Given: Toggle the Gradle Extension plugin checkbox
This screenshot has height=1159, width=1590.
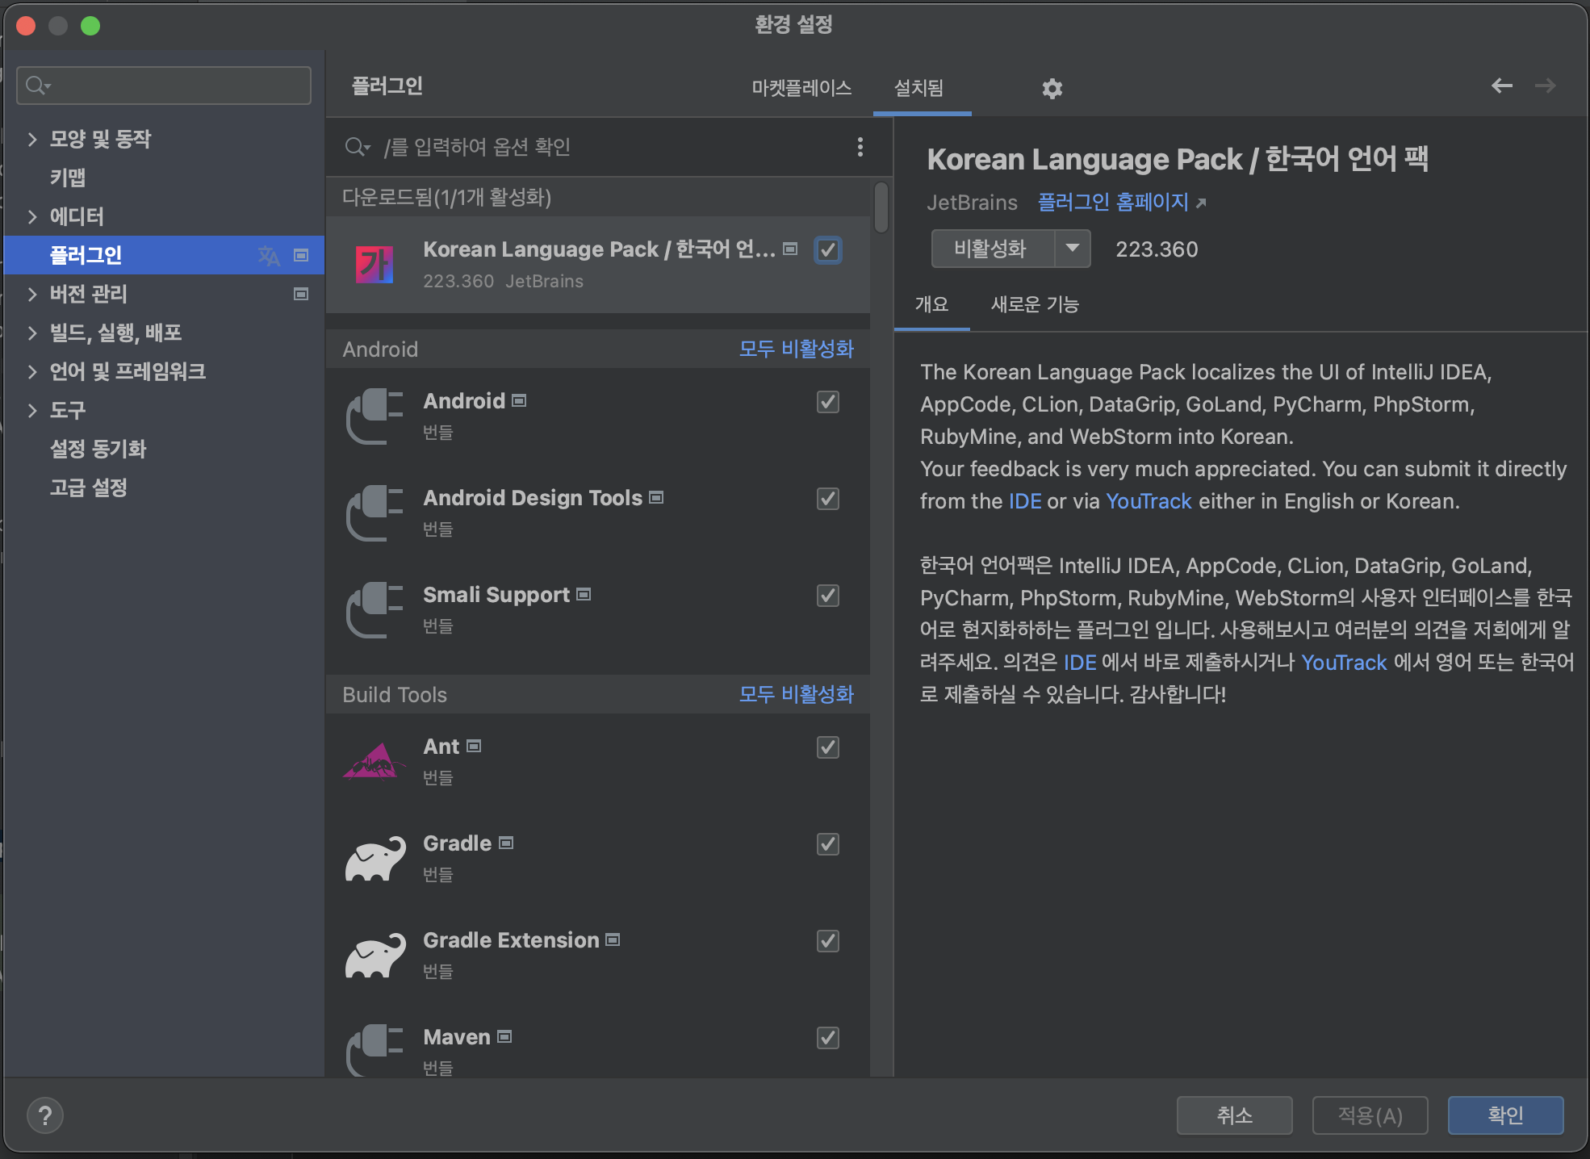Looking at the screenshot, I should click(x=828, y=941).
